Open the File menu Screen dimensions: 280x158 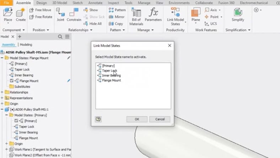point(6,3)
